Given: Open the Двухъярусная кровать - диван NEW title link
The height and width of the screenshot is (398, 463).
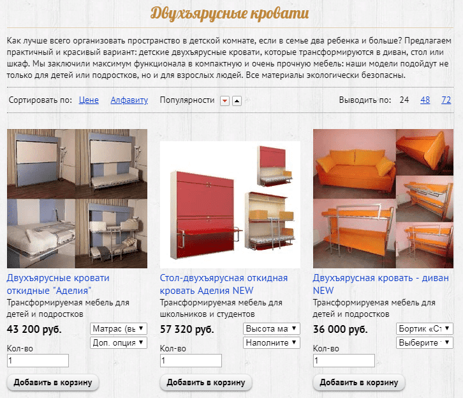Looking at the screenshot, I should click(x=381, y=284).
